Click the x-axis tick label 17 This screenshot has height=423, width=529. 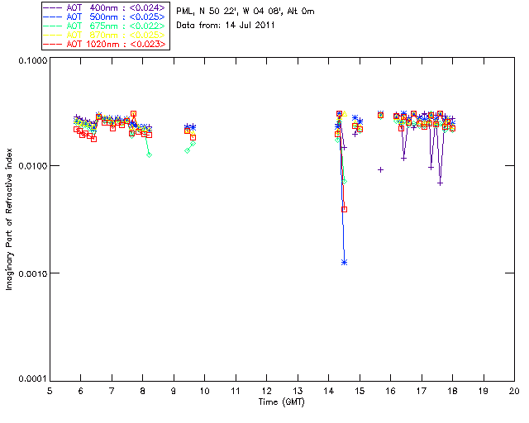[x=422, y=391]
